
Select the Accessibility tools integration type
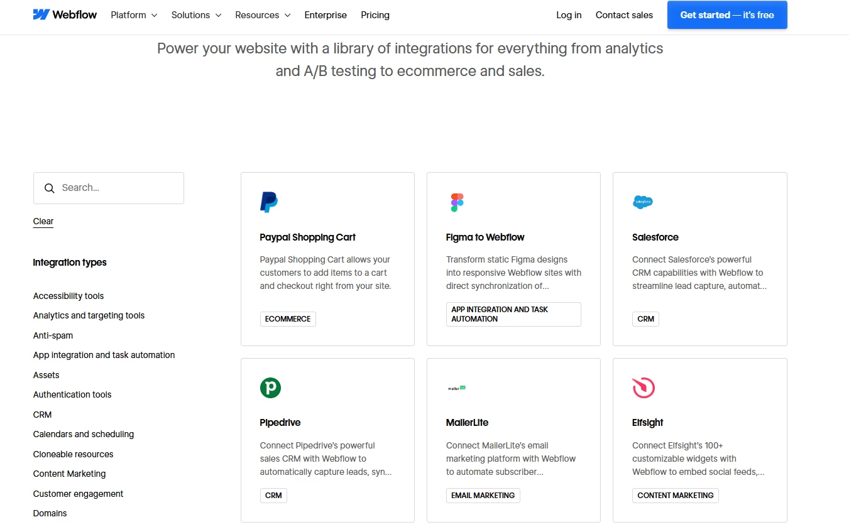68,296
